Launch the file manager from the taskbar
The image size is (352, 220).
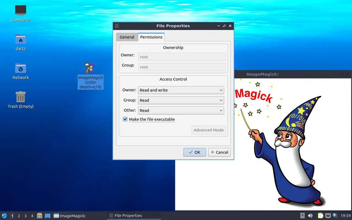coord(40,216)
